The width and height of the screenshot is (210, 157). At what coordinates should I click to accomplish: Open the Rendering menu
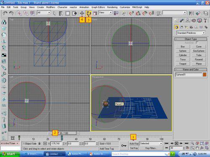[x=112, y=7]
